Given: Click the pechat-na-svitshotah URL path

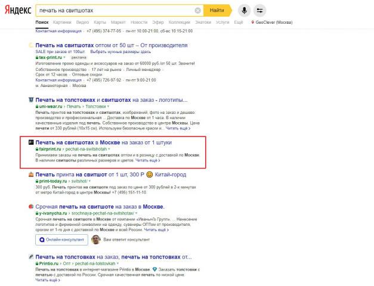Looking at the screenshot, I should tap(86, 149).
